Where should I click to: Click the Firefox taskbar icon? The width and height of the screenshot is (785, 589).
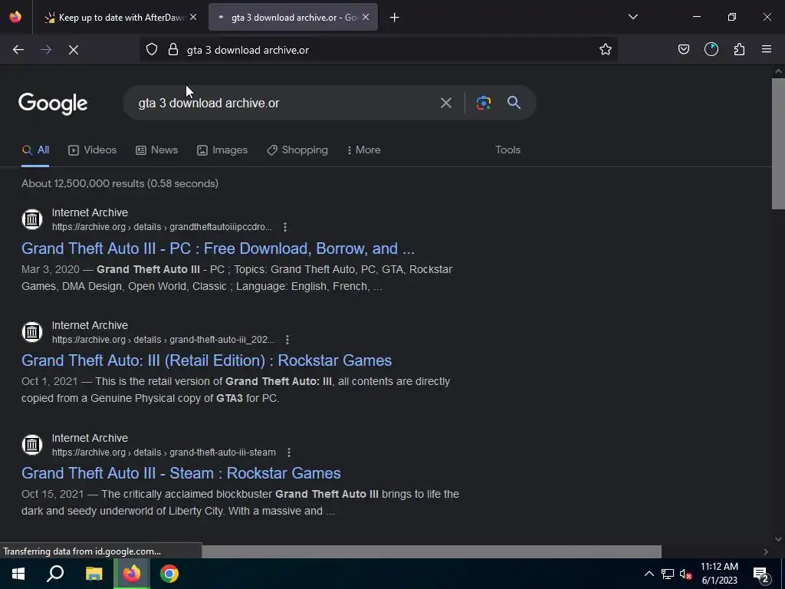pyautogui.click(x=132, y=574)
